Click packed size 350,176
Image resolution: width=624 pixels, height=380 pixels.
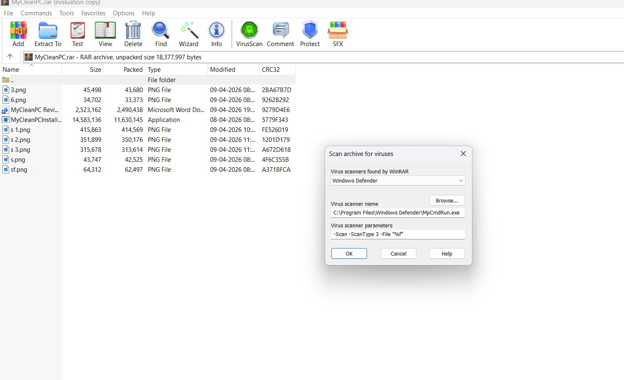pos(132,139)
